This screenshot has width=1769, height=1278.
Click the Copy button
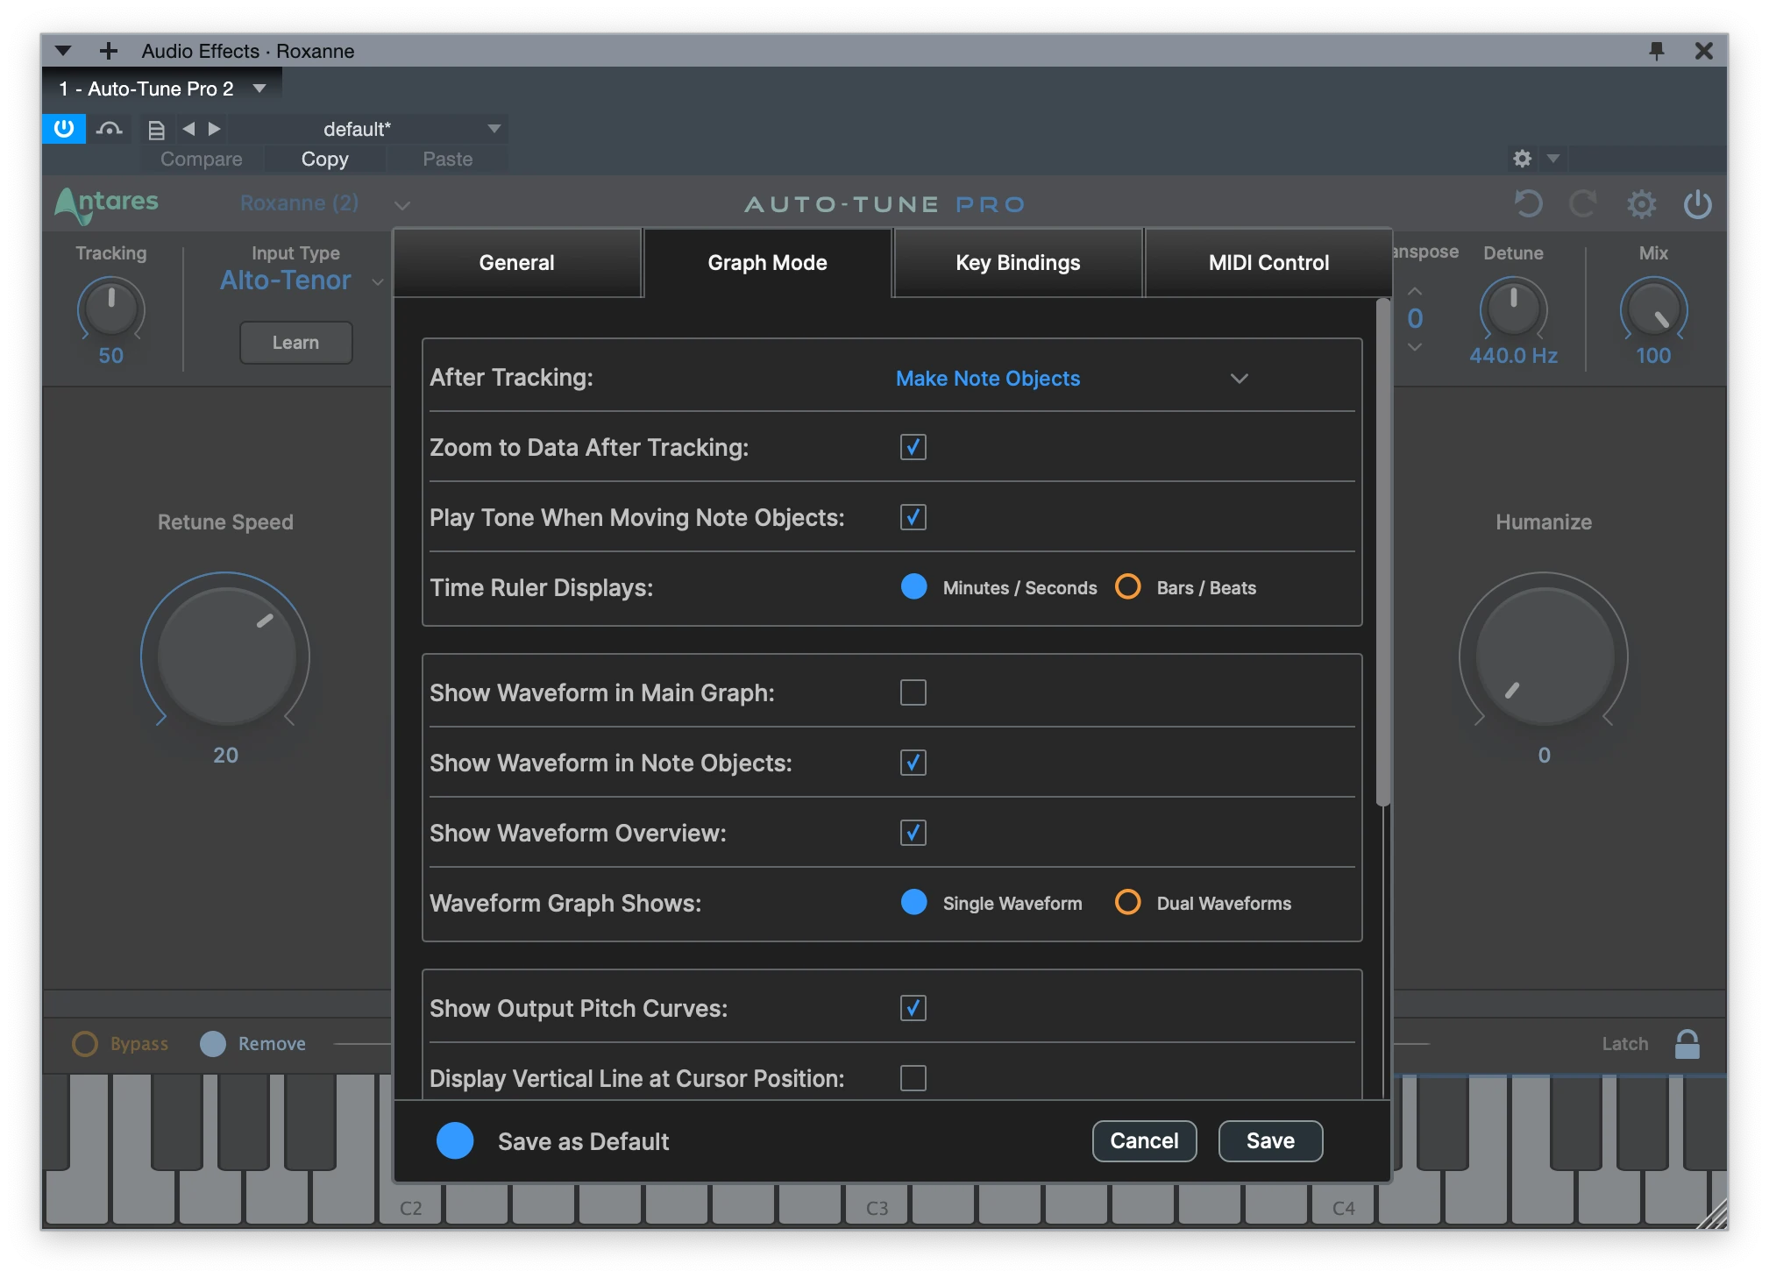325,159
